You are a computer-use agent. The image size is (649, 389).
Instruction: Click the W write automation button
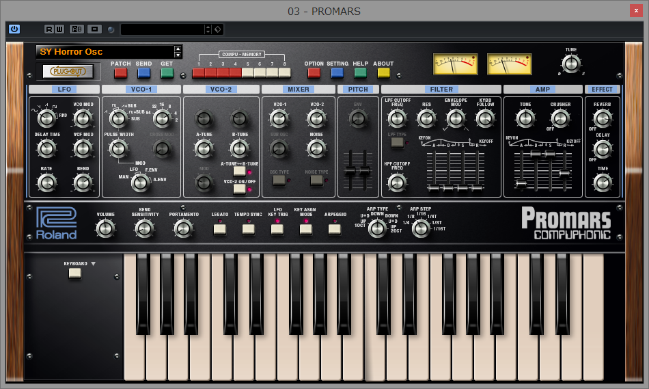coord(59,29)
